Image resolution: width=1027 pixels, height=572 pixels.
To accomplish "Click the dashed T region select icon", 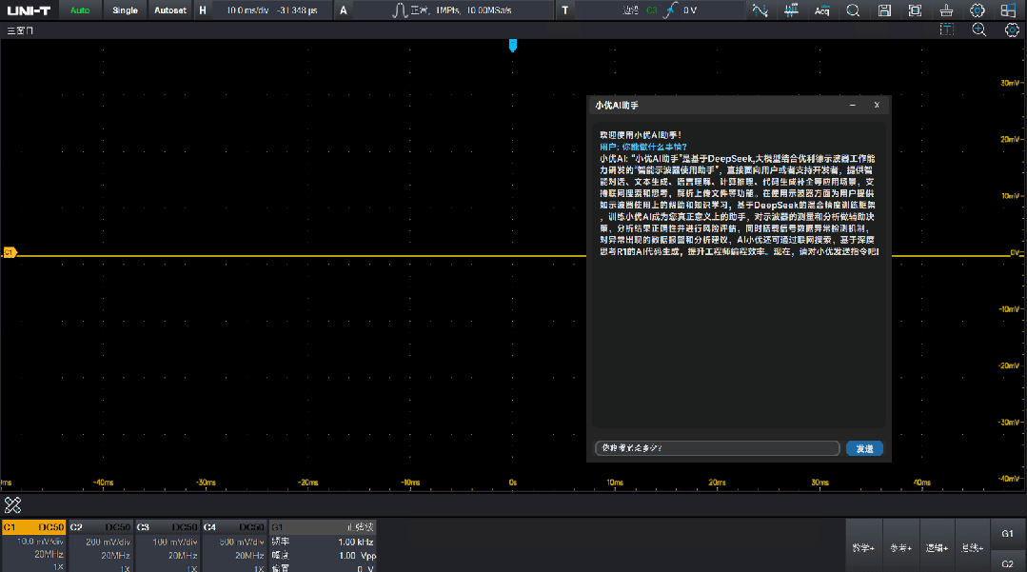I will pyautogui.click(x=946, y=30).
